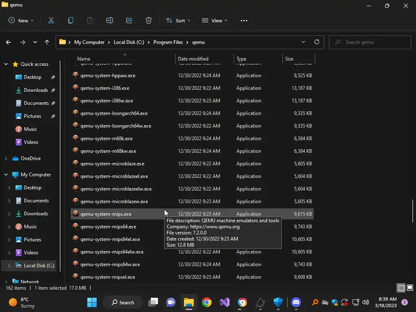
Task: Go forward with the right arrow
Action: pyautogui.click(x=23, y=42)
